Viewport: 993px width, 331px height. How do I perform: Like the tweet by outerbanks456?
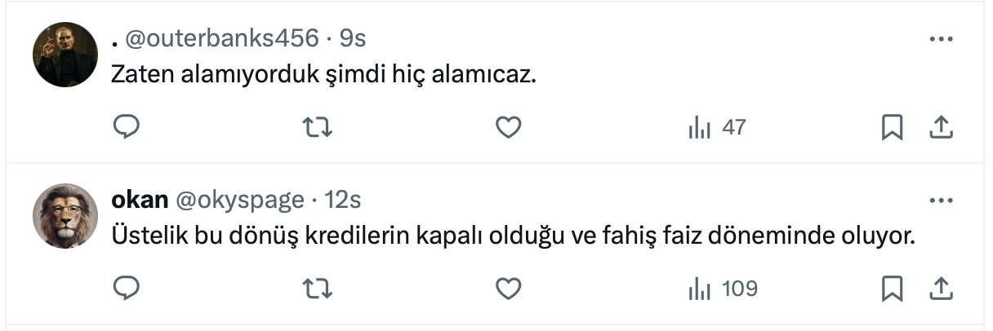509,127
